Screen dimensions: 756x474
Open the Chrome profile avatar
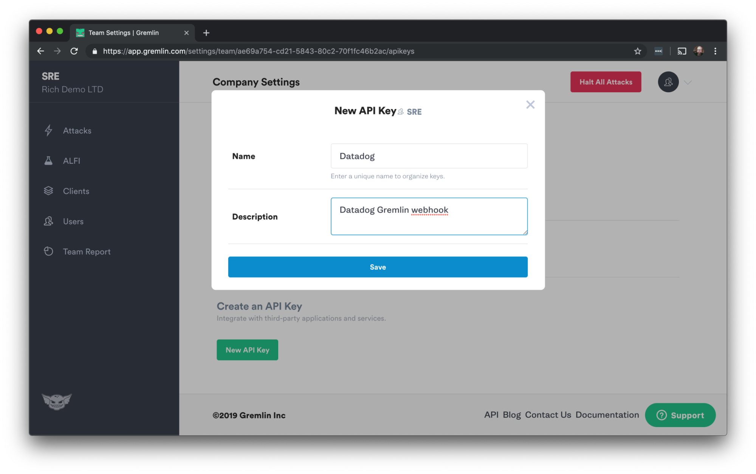pos(699,51)
